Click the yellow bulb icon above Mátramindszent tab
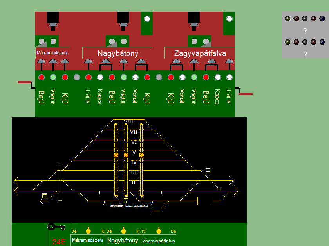This screenshot has width=329, height=246. tap(88, 230)
